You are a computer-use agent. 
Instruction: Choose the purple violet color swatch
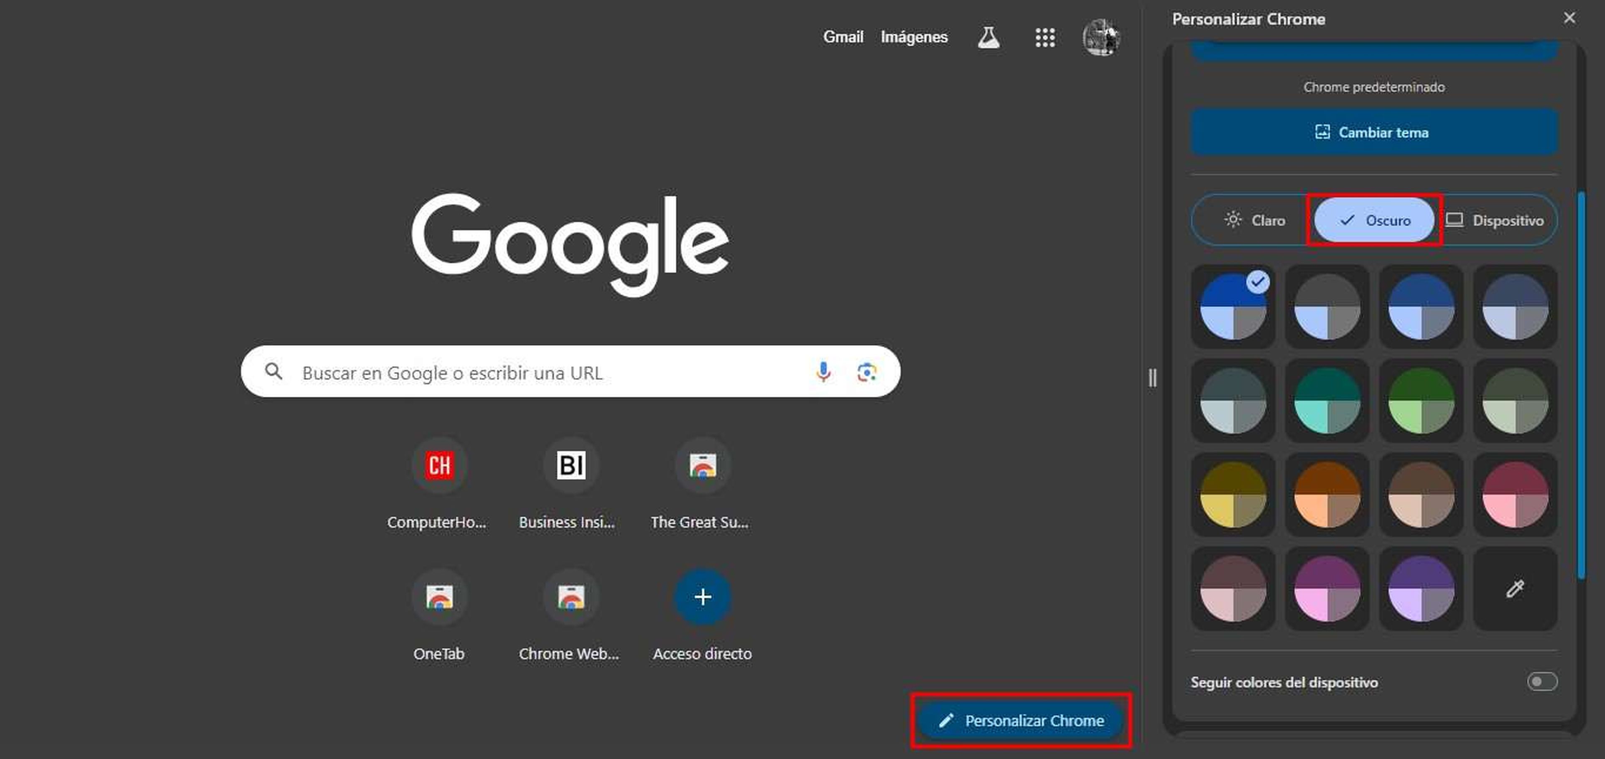pos(1421,589)
